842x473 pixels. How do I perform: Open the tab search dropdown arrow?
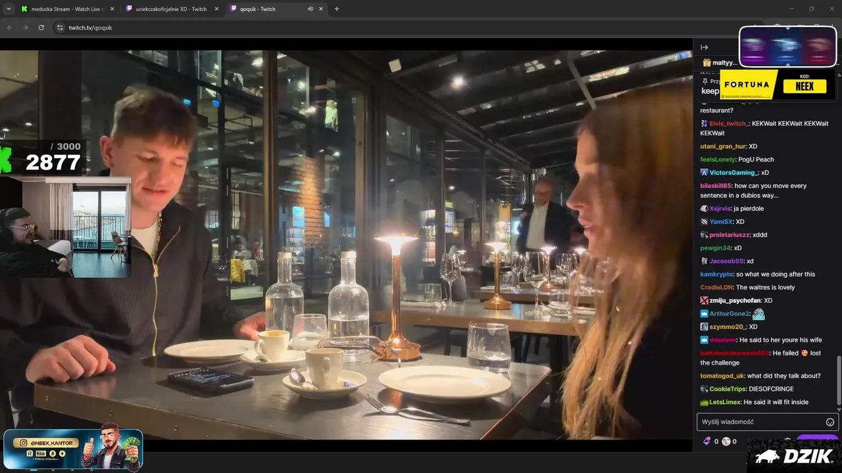click(x=9, y=9)
